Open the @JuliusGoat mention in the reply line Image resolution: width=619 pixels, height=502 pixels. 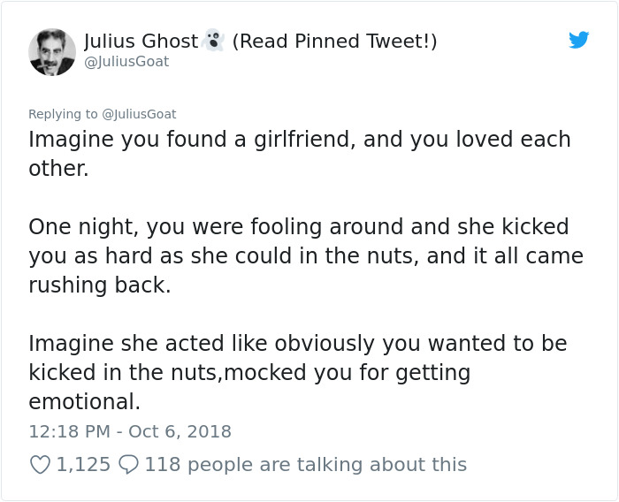coord(140,114)
